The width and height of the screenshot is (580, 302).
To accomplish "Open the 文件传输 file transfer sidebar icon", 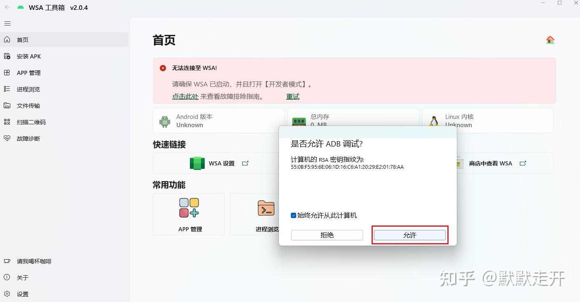I will pyautogui.click(x=7, y=105).
